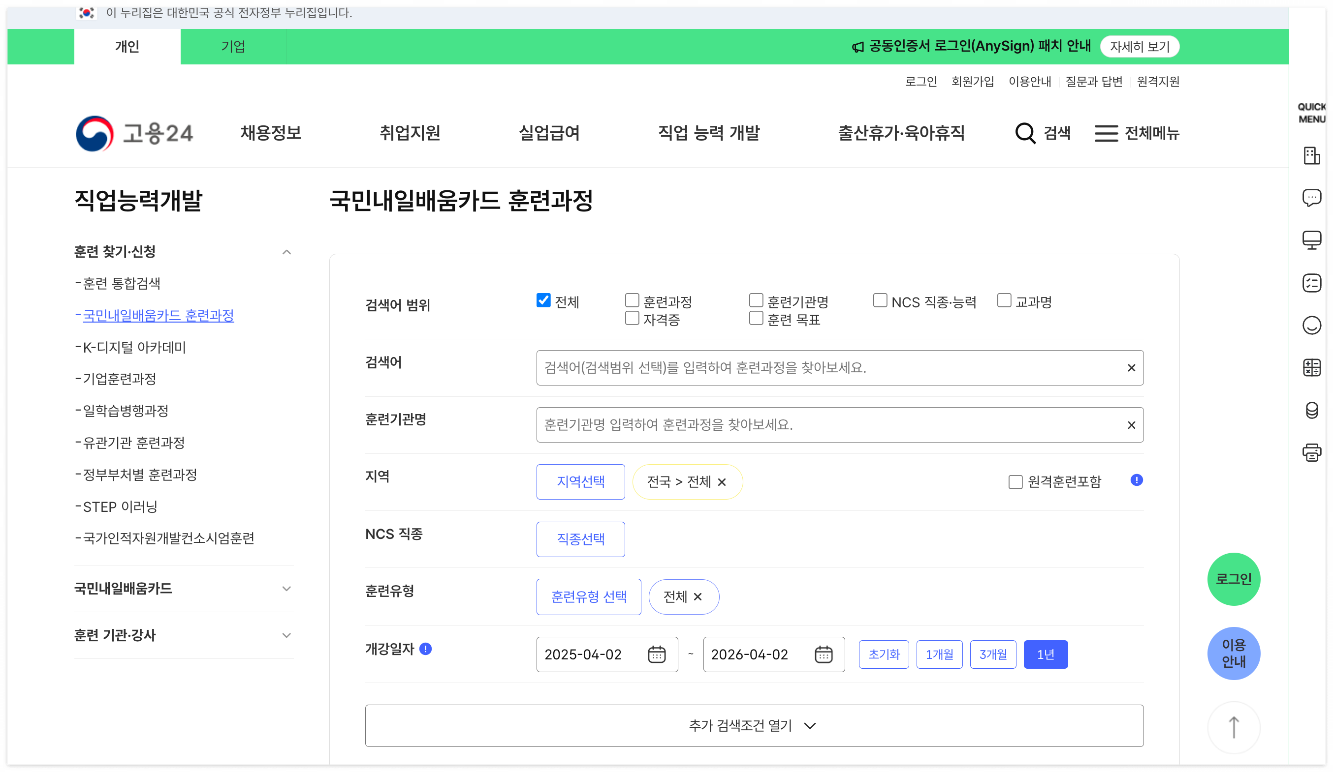Screen dimensions: 1333x772
Task: Open the calendar picker for the start date
Action: pyautogui.click(x=658, y=654)
